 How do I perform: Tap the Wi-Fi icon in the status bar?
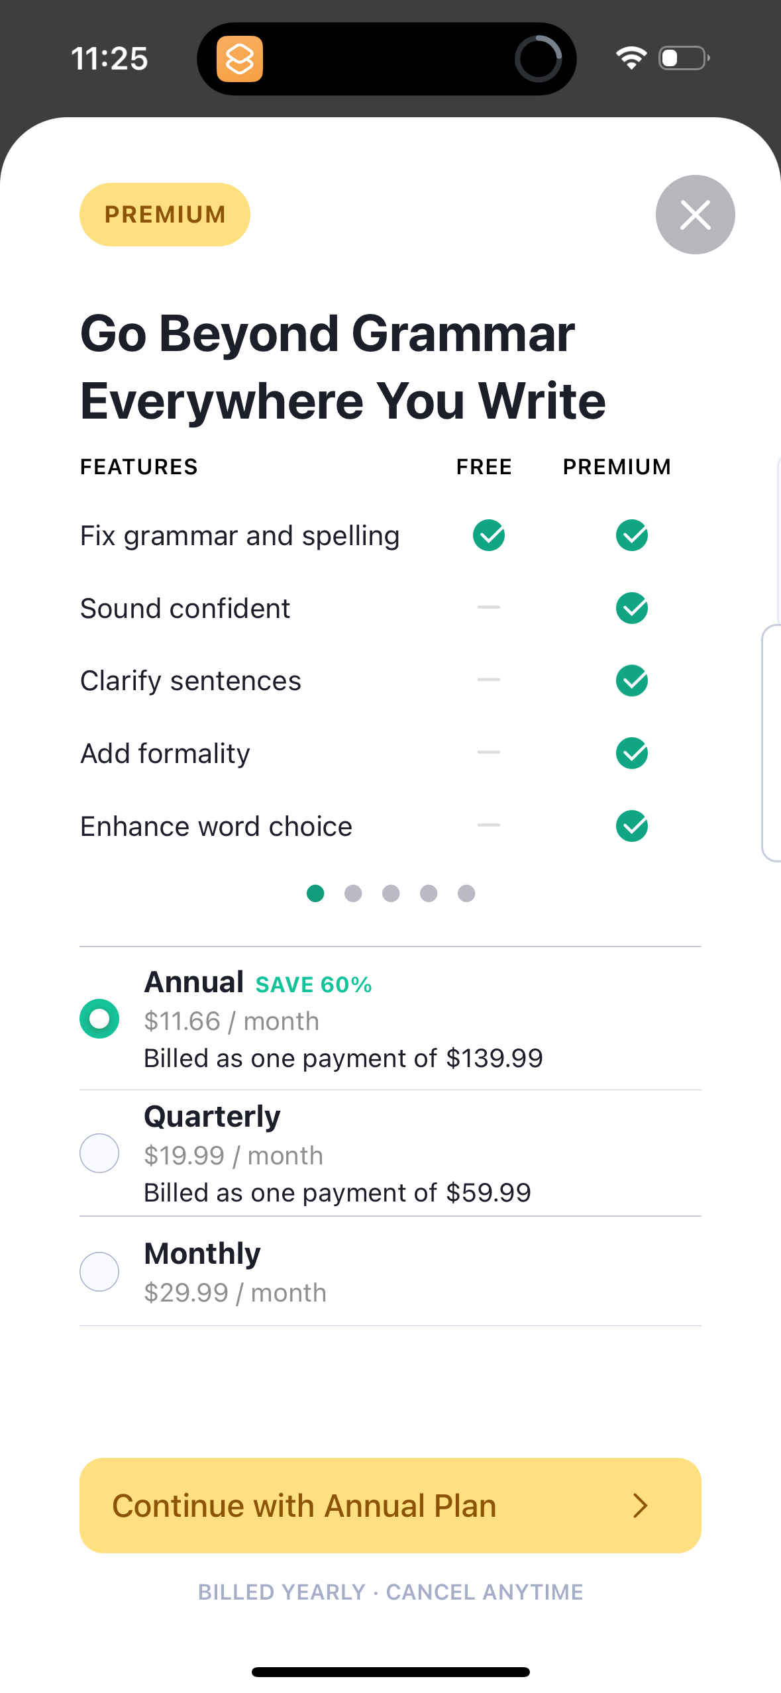point(631,58)
